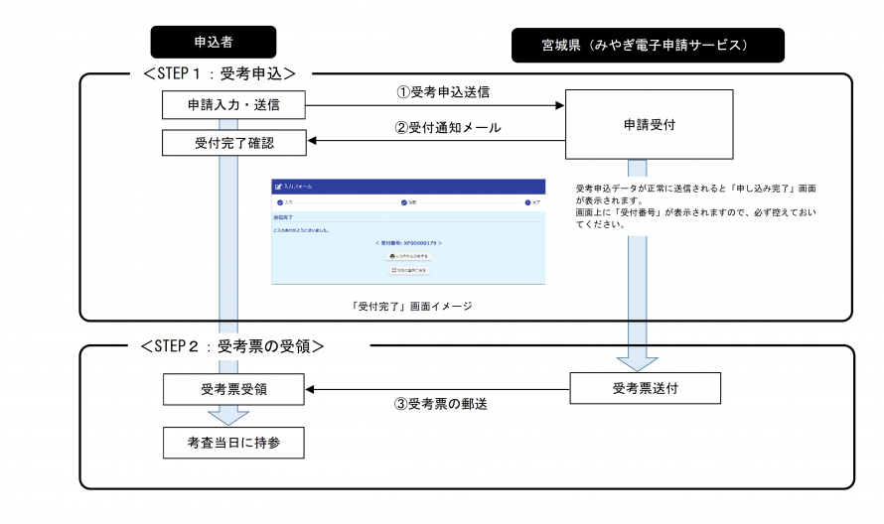Click the bottom button below the print button
884x524 pixels.
[x=408, y=269]
